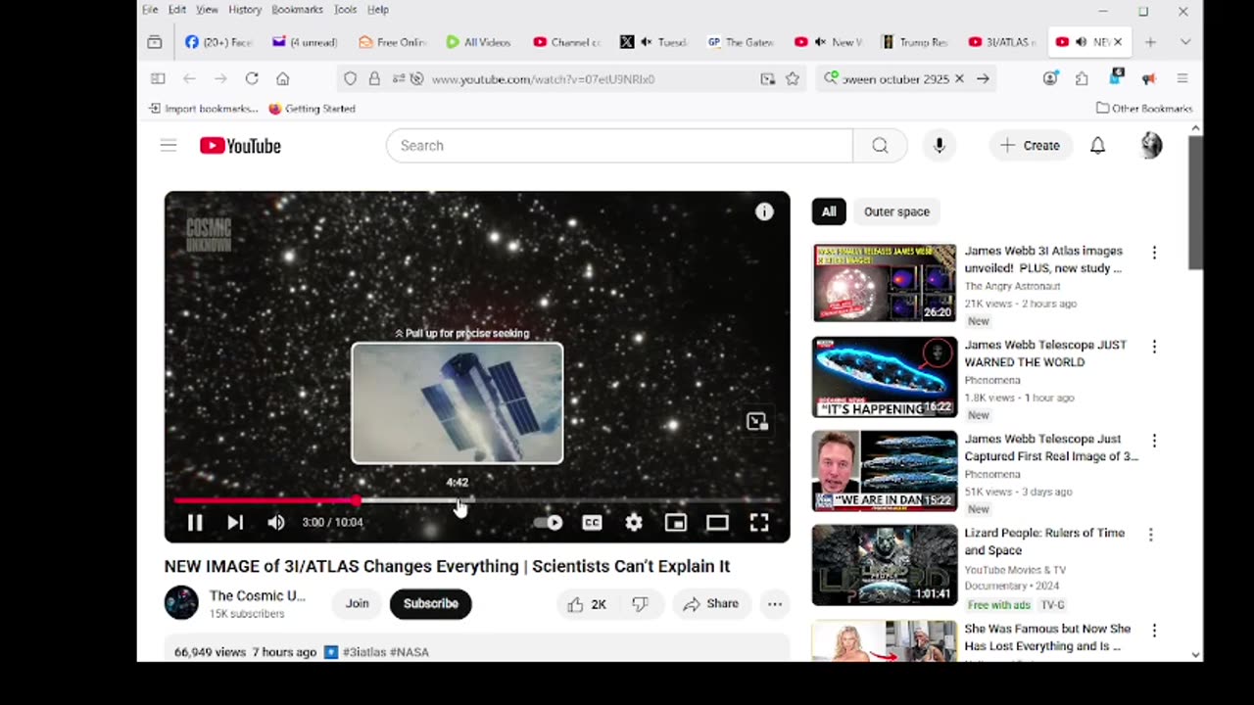Switch the video to miniplayer

coord(676,523)
